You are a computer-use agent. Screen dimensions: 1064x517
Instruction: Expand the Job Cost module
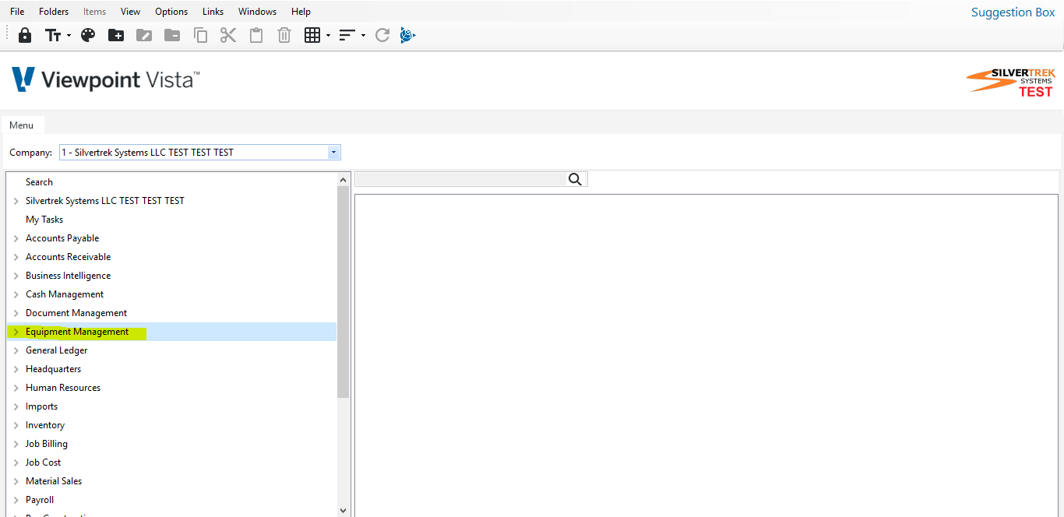16,462
